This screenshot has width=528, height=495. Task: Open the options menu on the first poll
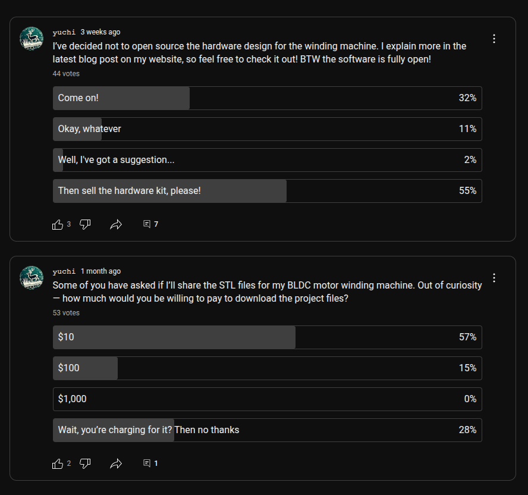coord(494,38)
